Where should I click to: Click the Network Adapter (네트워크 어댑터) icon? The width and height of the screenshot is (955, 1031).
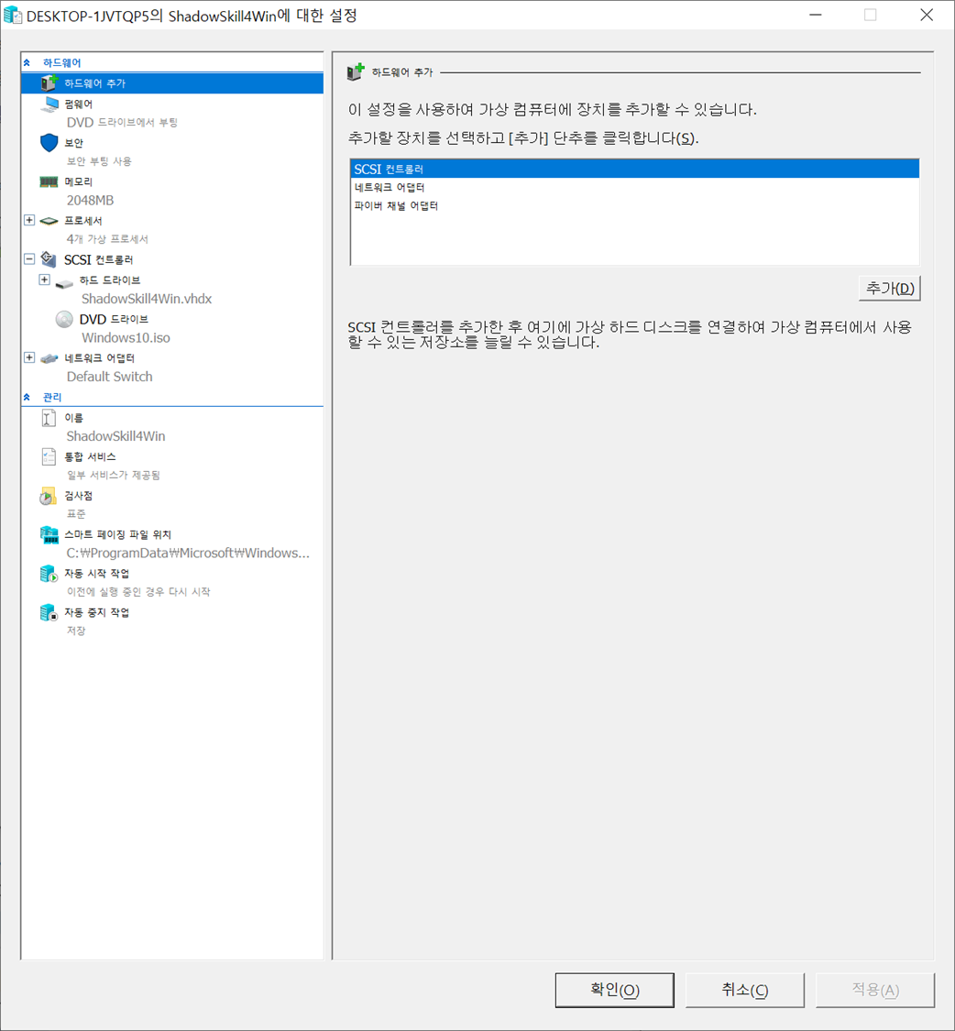(x=49, y=358)
